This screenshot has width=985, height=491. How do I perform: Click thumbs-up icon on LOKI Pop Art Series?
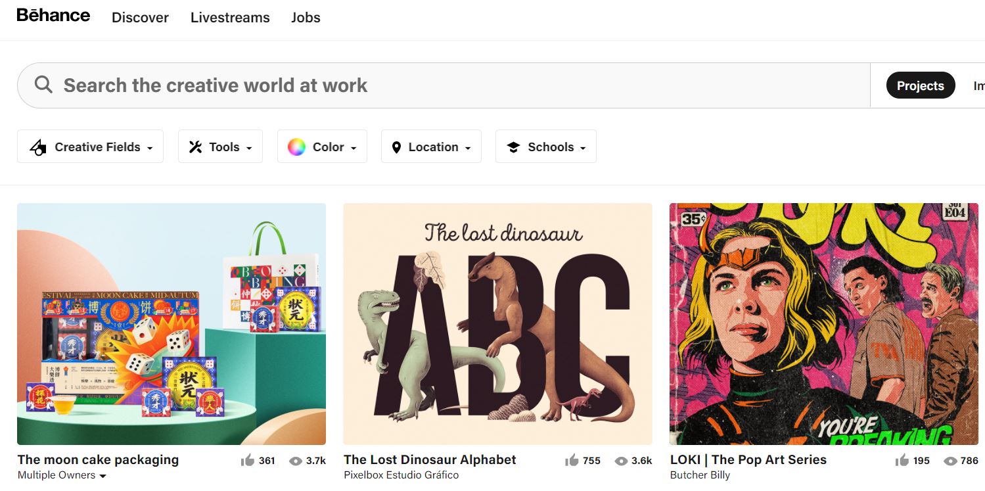point(902,460)
